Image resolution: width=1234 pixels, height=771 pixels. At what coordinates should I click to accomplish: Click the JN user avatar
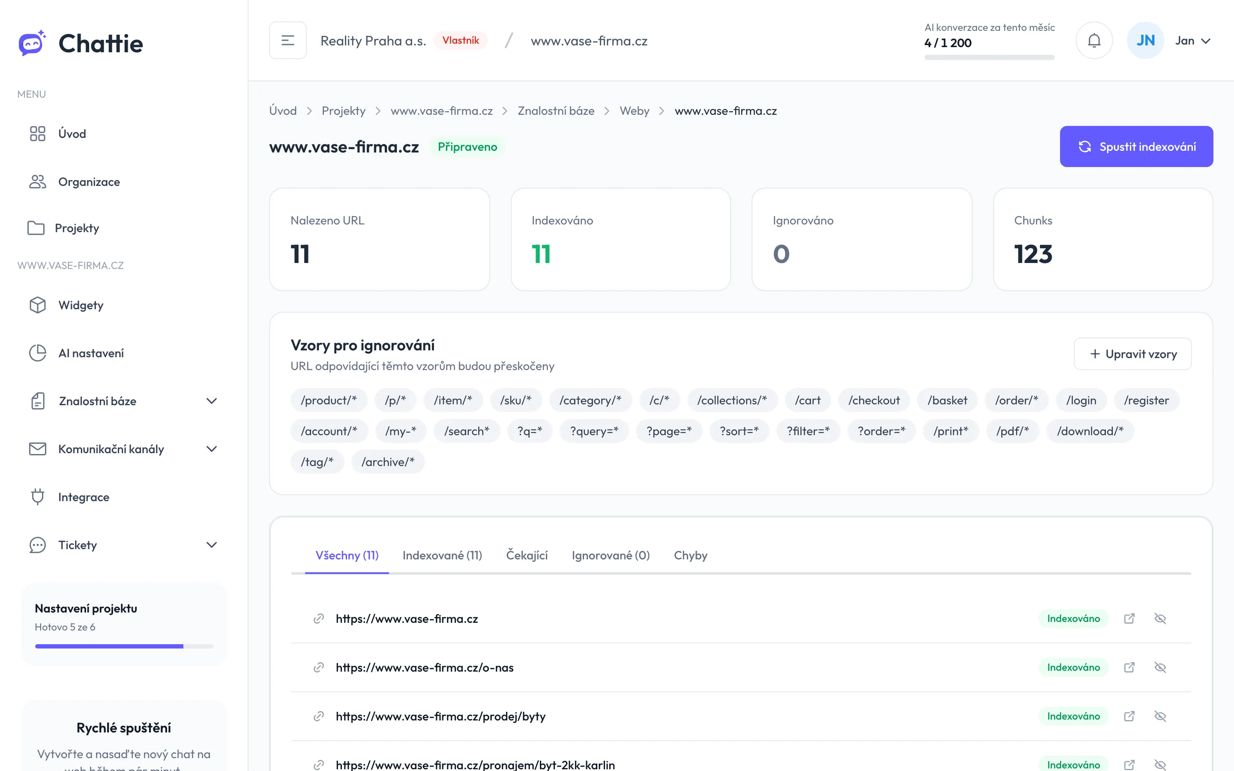1145,40
